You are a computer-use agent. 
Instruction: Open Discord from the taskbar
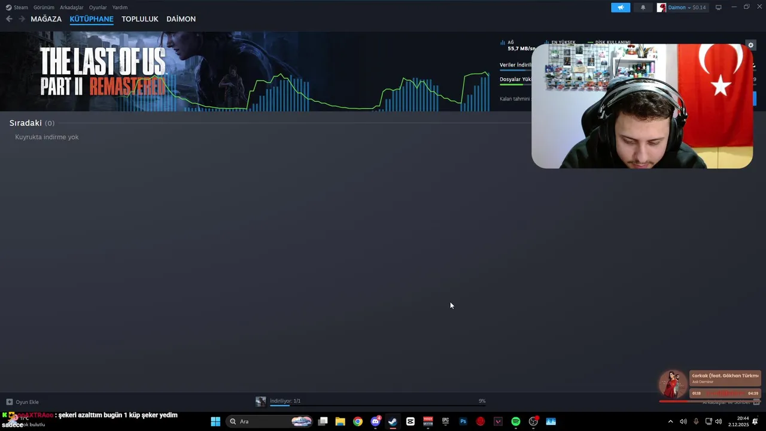point(375,421)
